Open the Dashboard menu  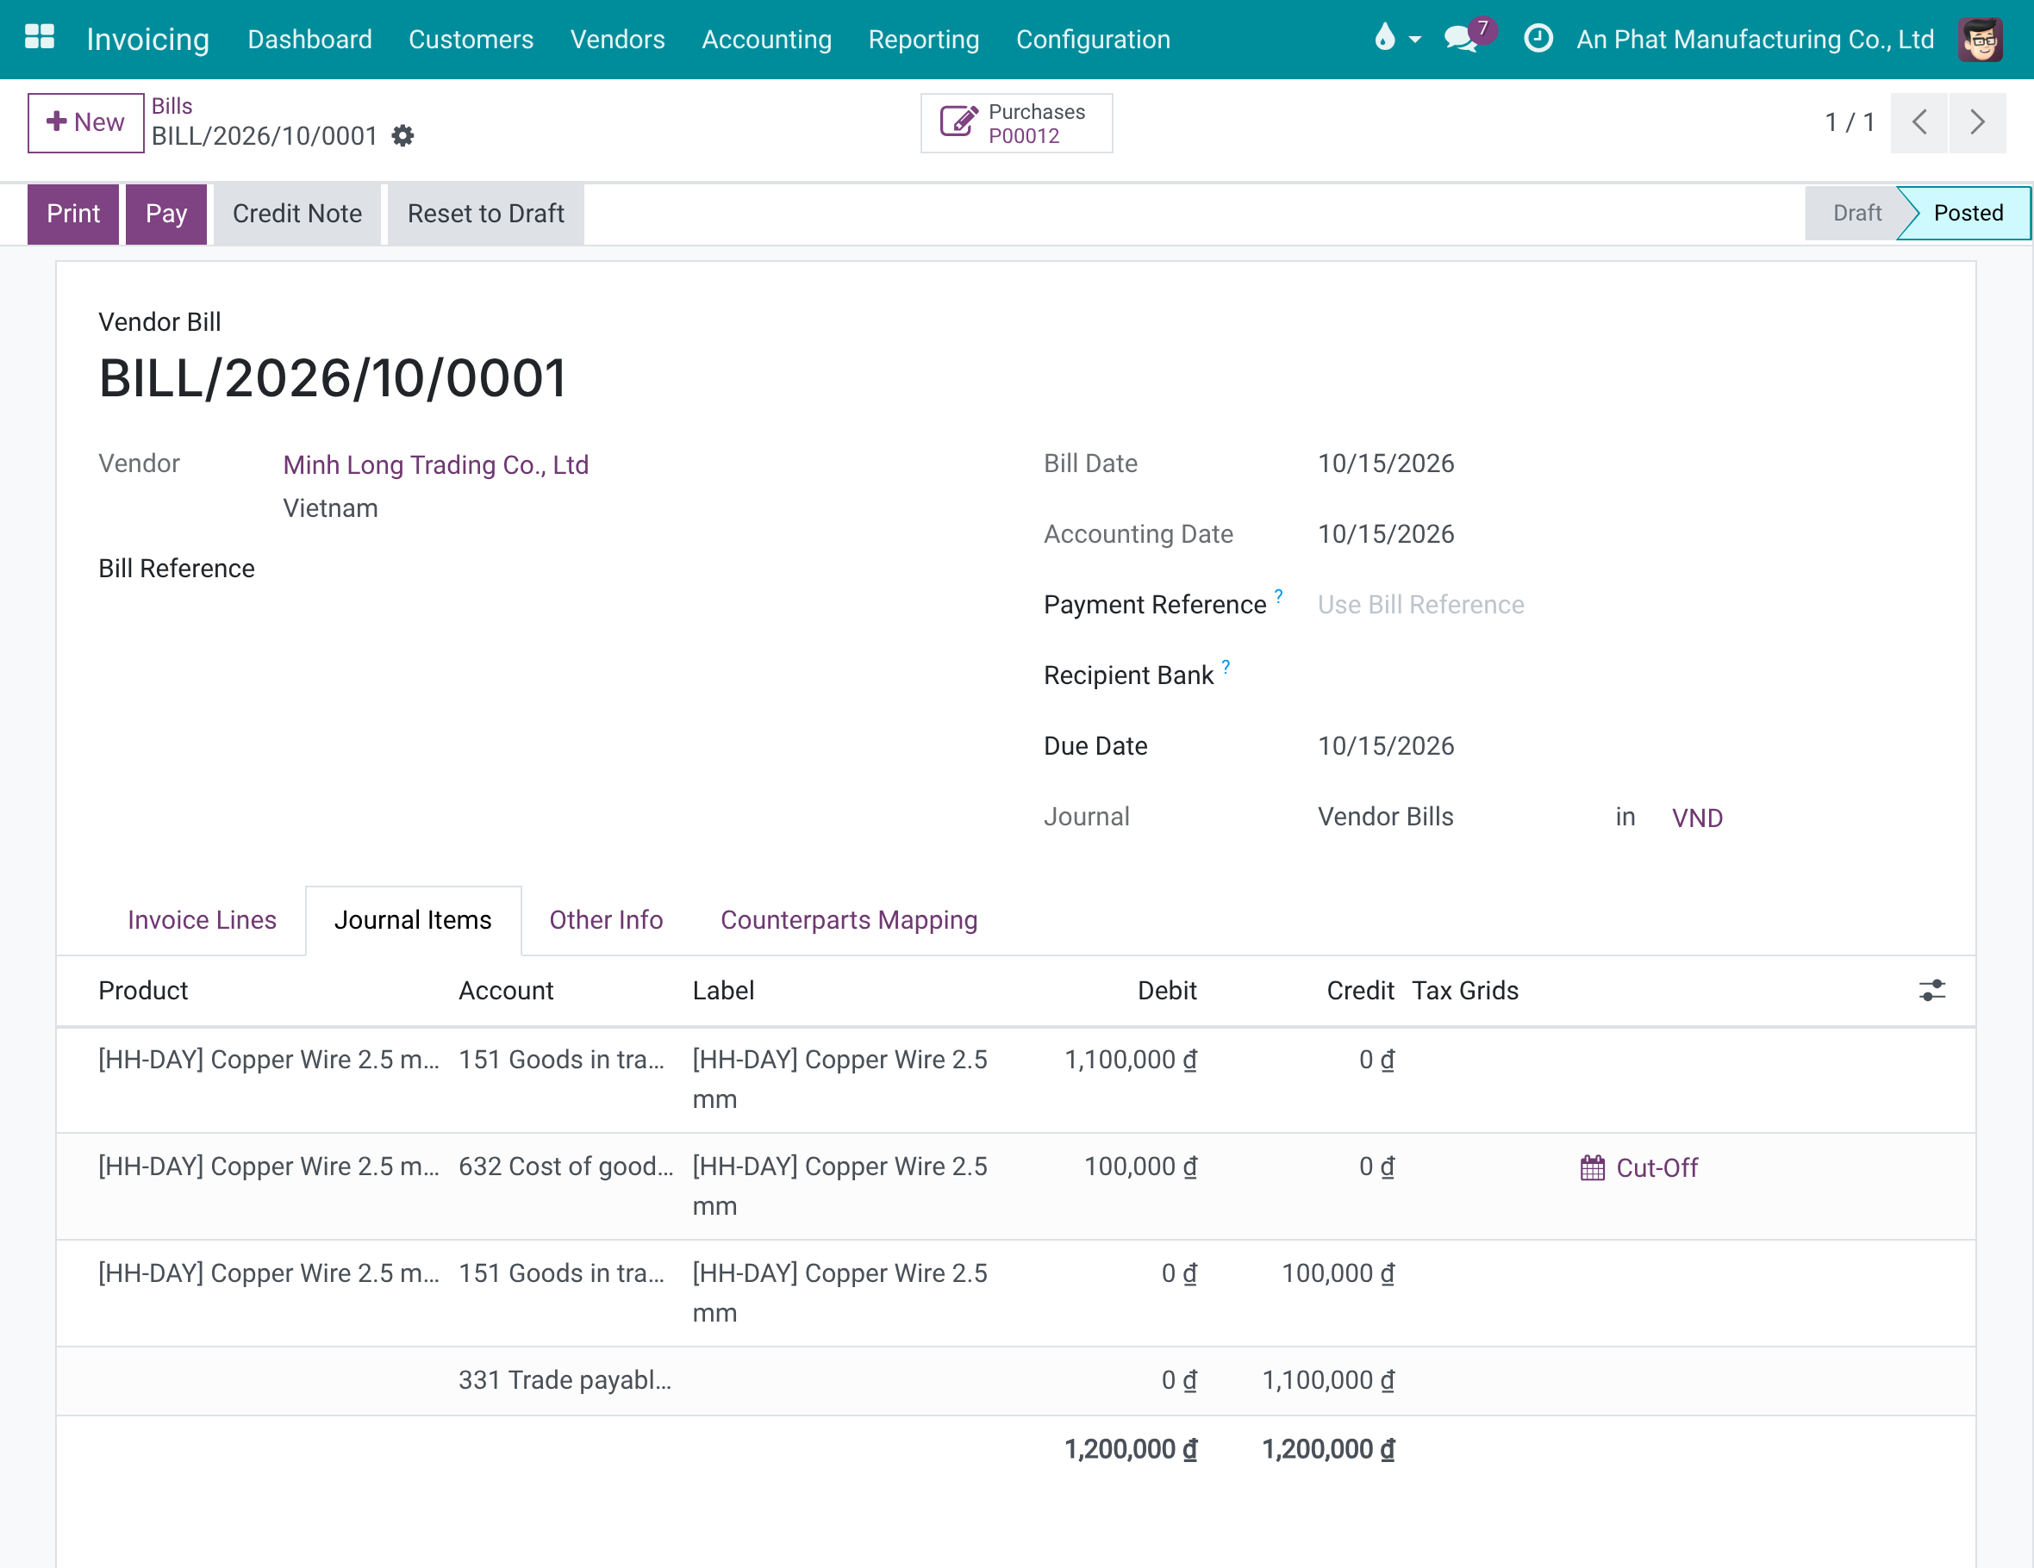click(309, 39)
